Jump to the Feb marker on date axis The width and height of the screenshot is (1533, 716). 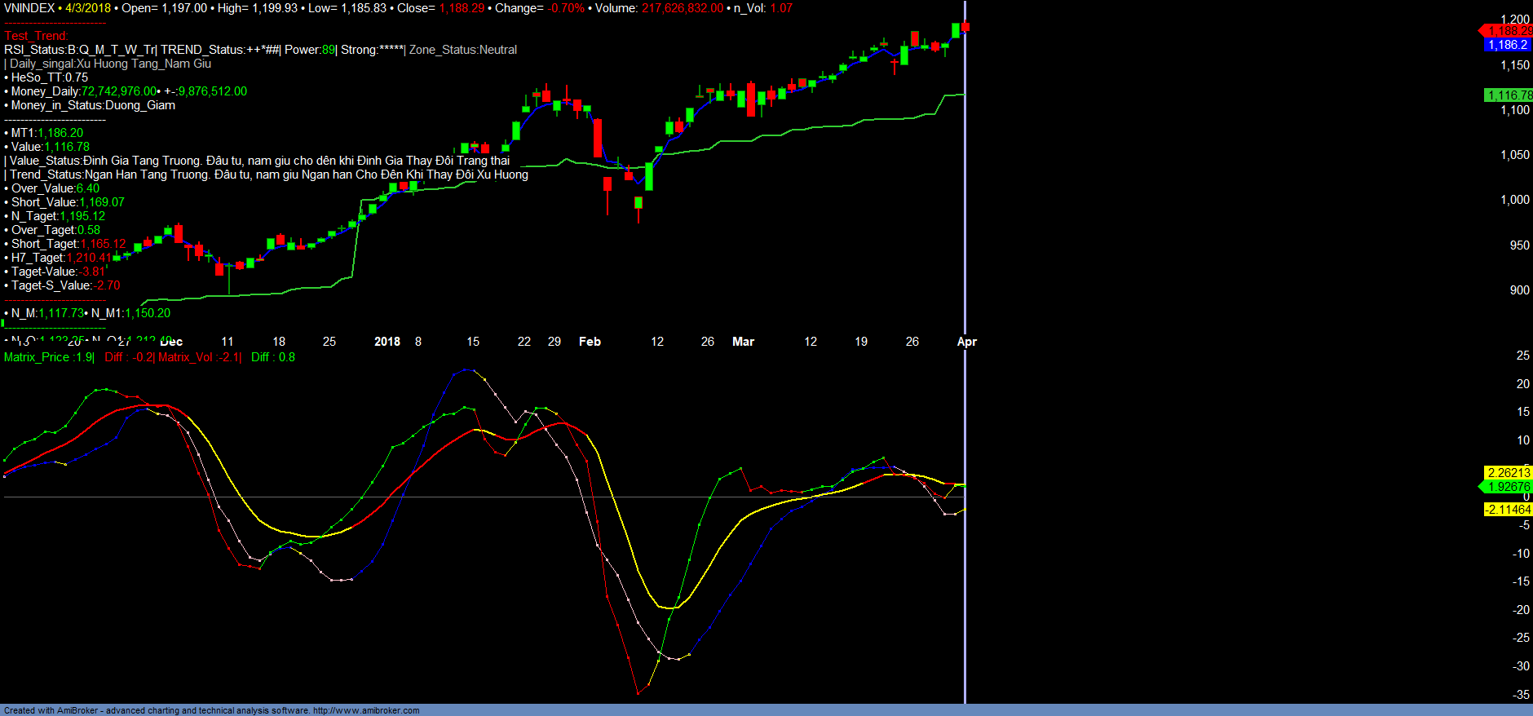(590, 342)
